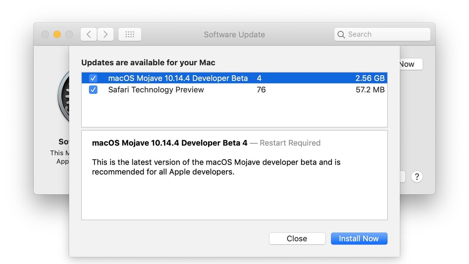The image size is (469, 264).
Task: Click the Install Now button
Action: (x=359, y=239)
